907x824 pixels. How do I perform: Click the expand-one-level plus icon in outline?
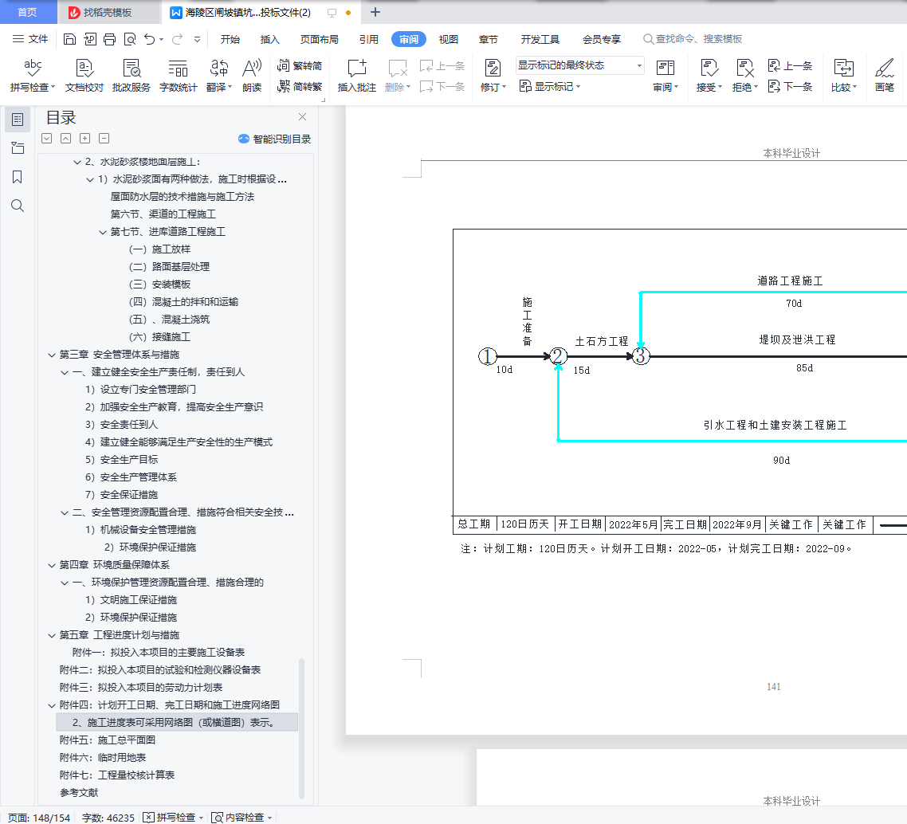coord(84,138)
